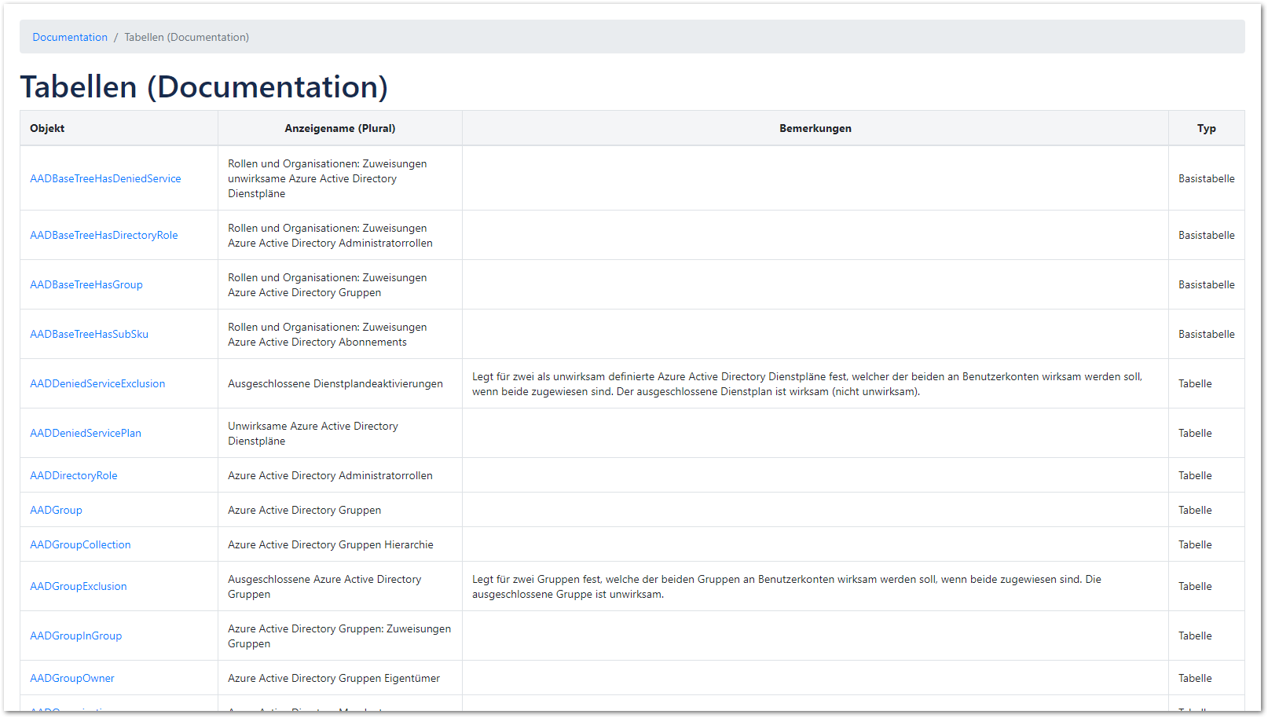This screenshot has height=718, width=1268.
Task: Select the Azure Active Directory Gruppen: Zuweisungen Gruppen cell
Action: 340,636
